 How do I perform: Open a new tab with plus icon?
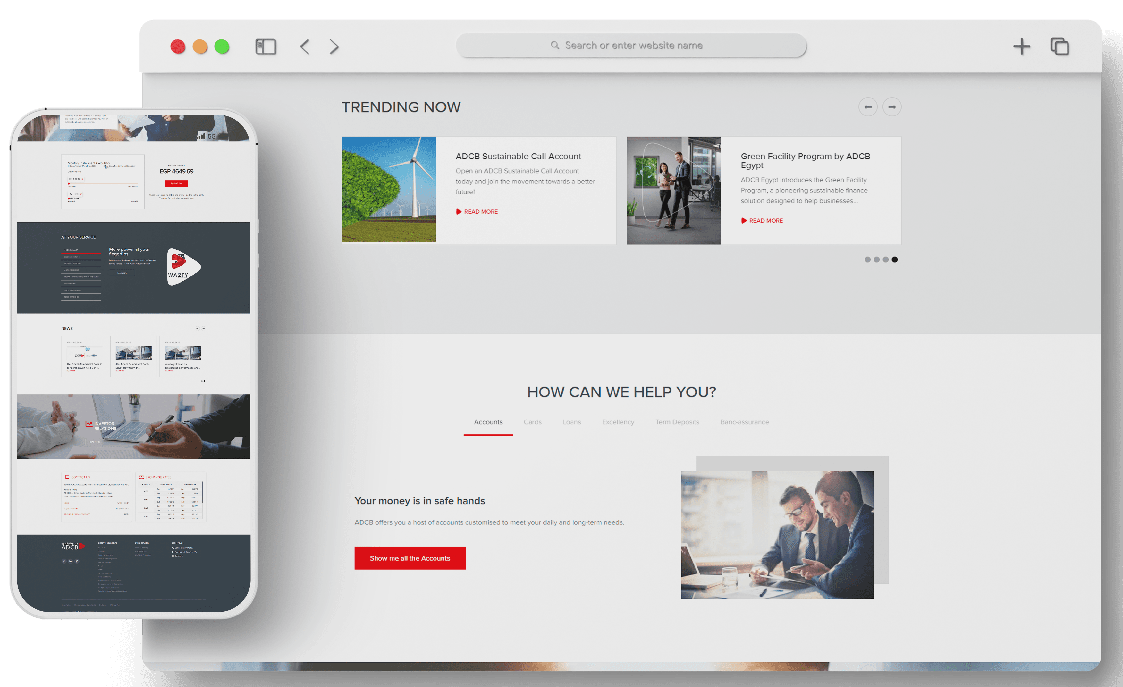[x=1021, y=47]
